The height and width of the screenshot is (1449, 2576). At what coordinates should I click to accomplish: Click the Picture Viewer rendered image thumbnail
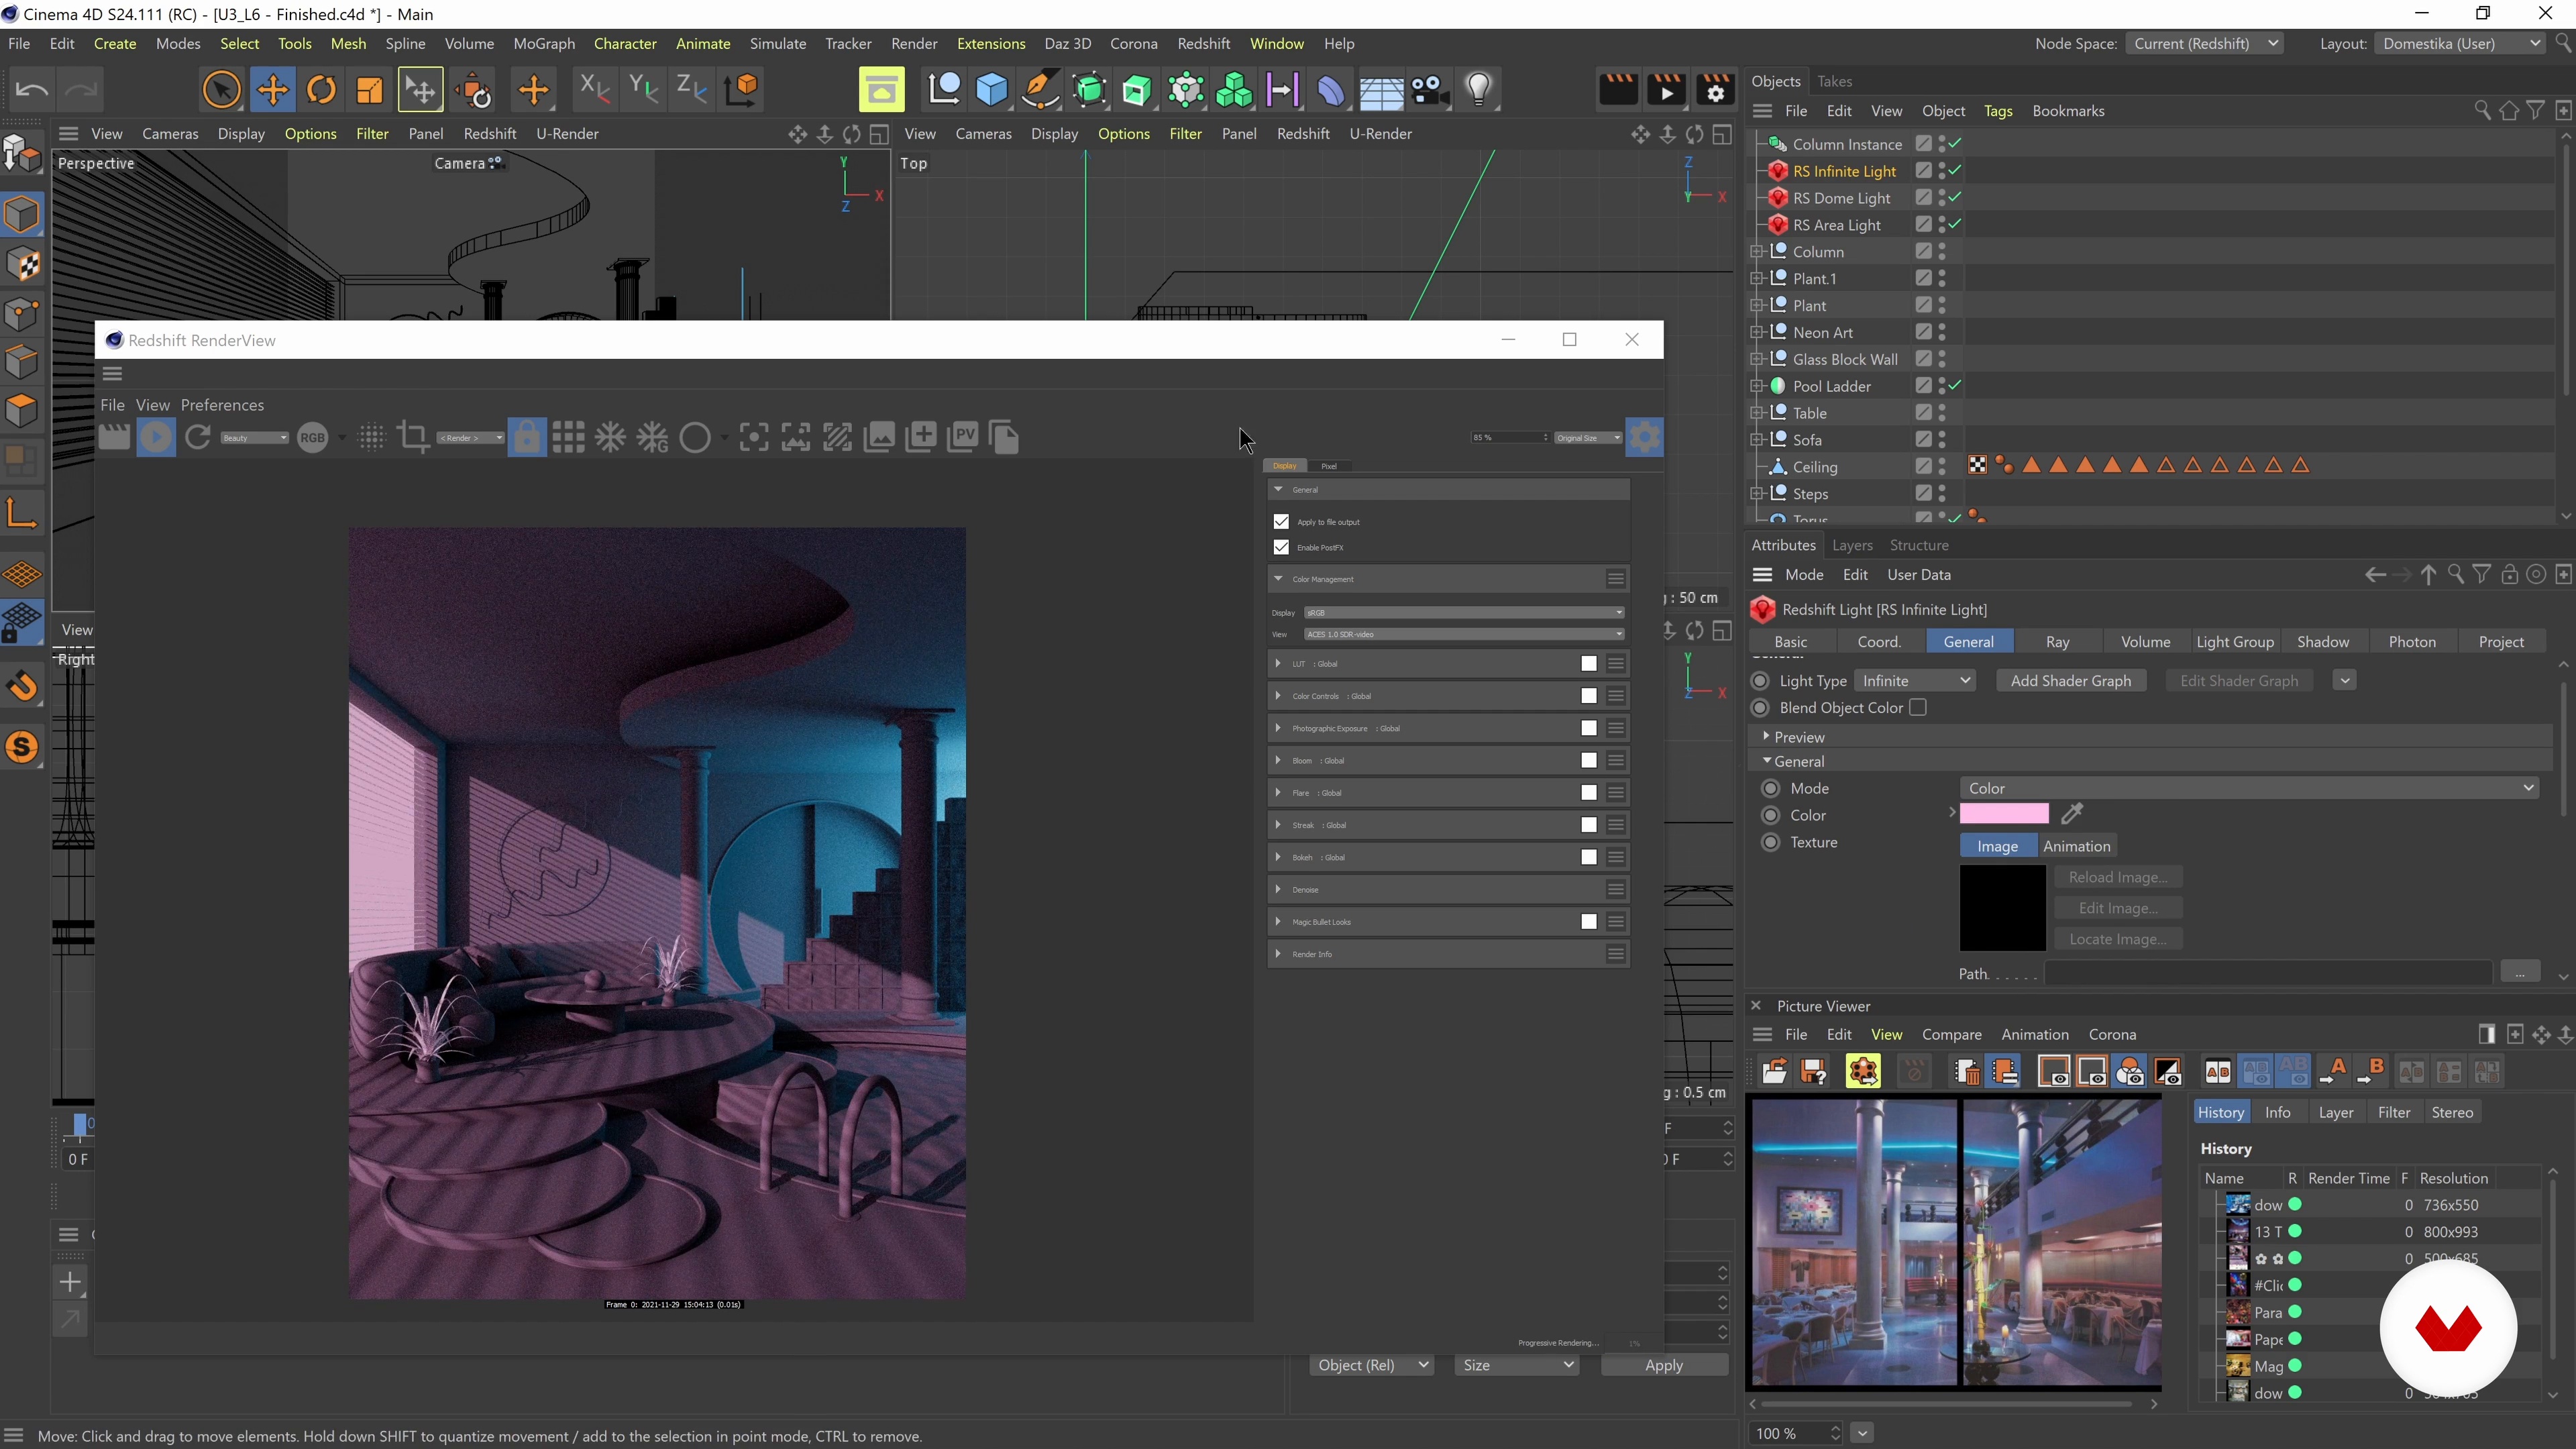pos(1954,1243)
